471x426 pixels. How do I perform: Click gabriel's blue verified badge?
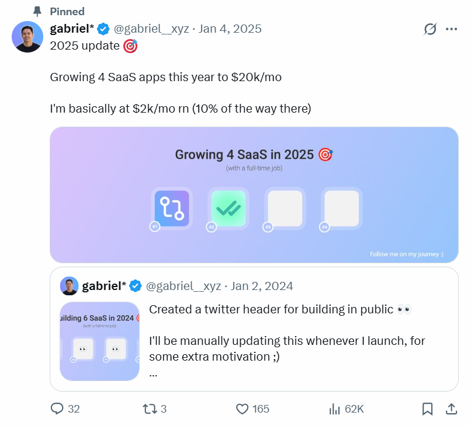[x=103, y=29]
